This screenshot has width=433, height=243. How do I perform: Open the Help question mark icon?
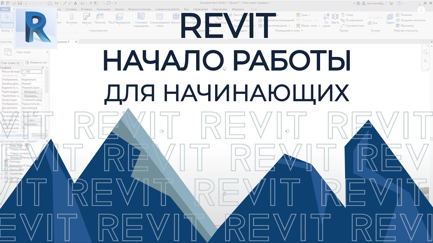point(400,3)
